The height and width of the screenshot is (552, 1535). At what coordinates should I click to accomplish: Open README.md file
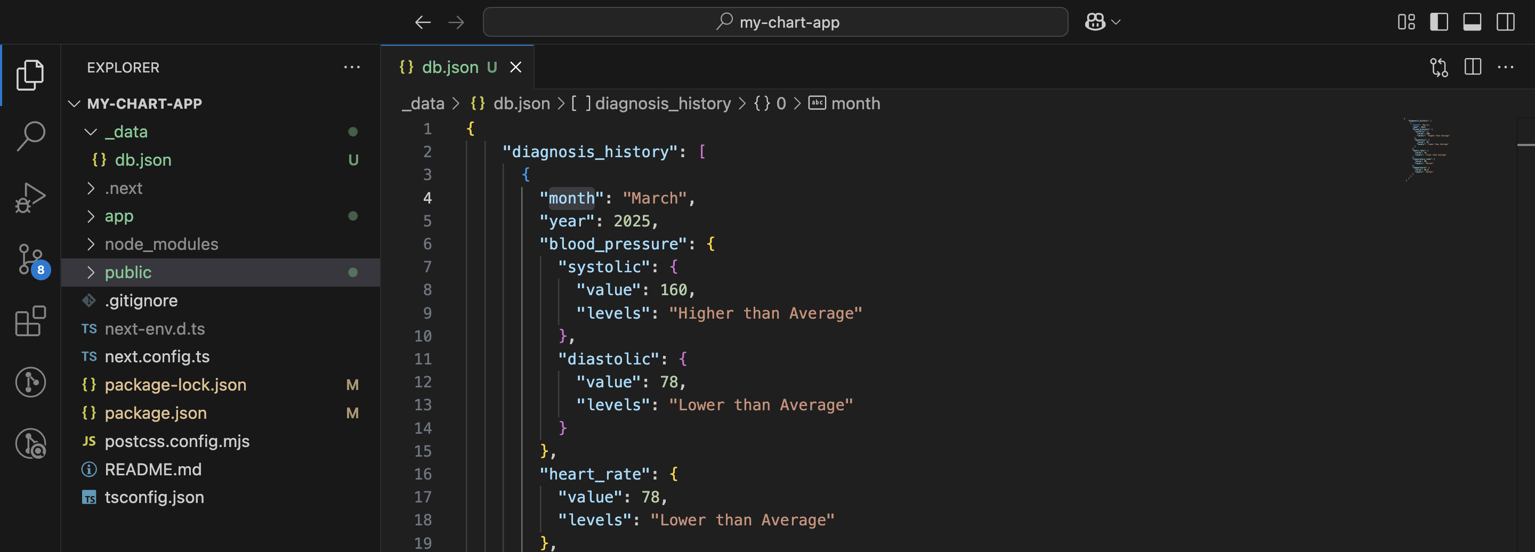[221, 469]
